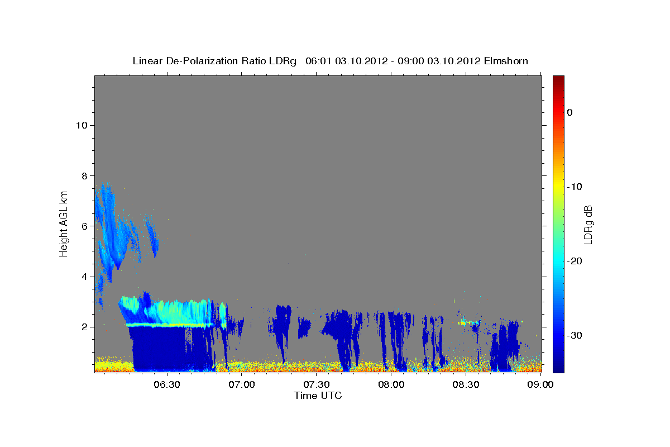The height and width of the screenshot is (447, 670).
Task: Click the height tick label 6
Action: [85, 226]
